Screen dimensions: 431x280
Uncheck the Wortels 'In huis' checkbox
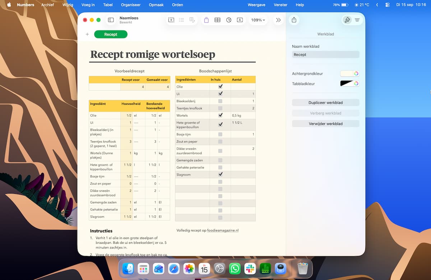[221, 115]
